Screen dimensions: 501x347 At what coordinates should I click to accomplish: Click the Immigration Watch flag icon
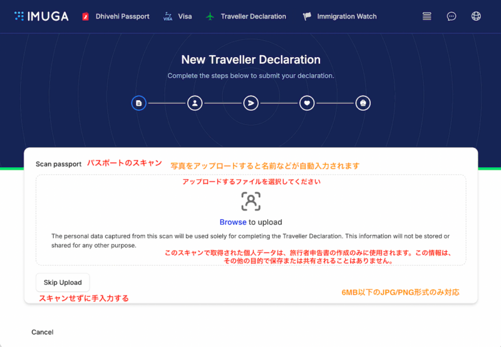[x=307, y=16]
